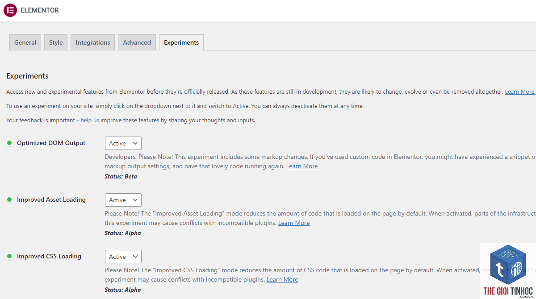This screenshot has width=536, height=299.
Task: Click the 'Status: Beta' text
Action: click(121, 176)
